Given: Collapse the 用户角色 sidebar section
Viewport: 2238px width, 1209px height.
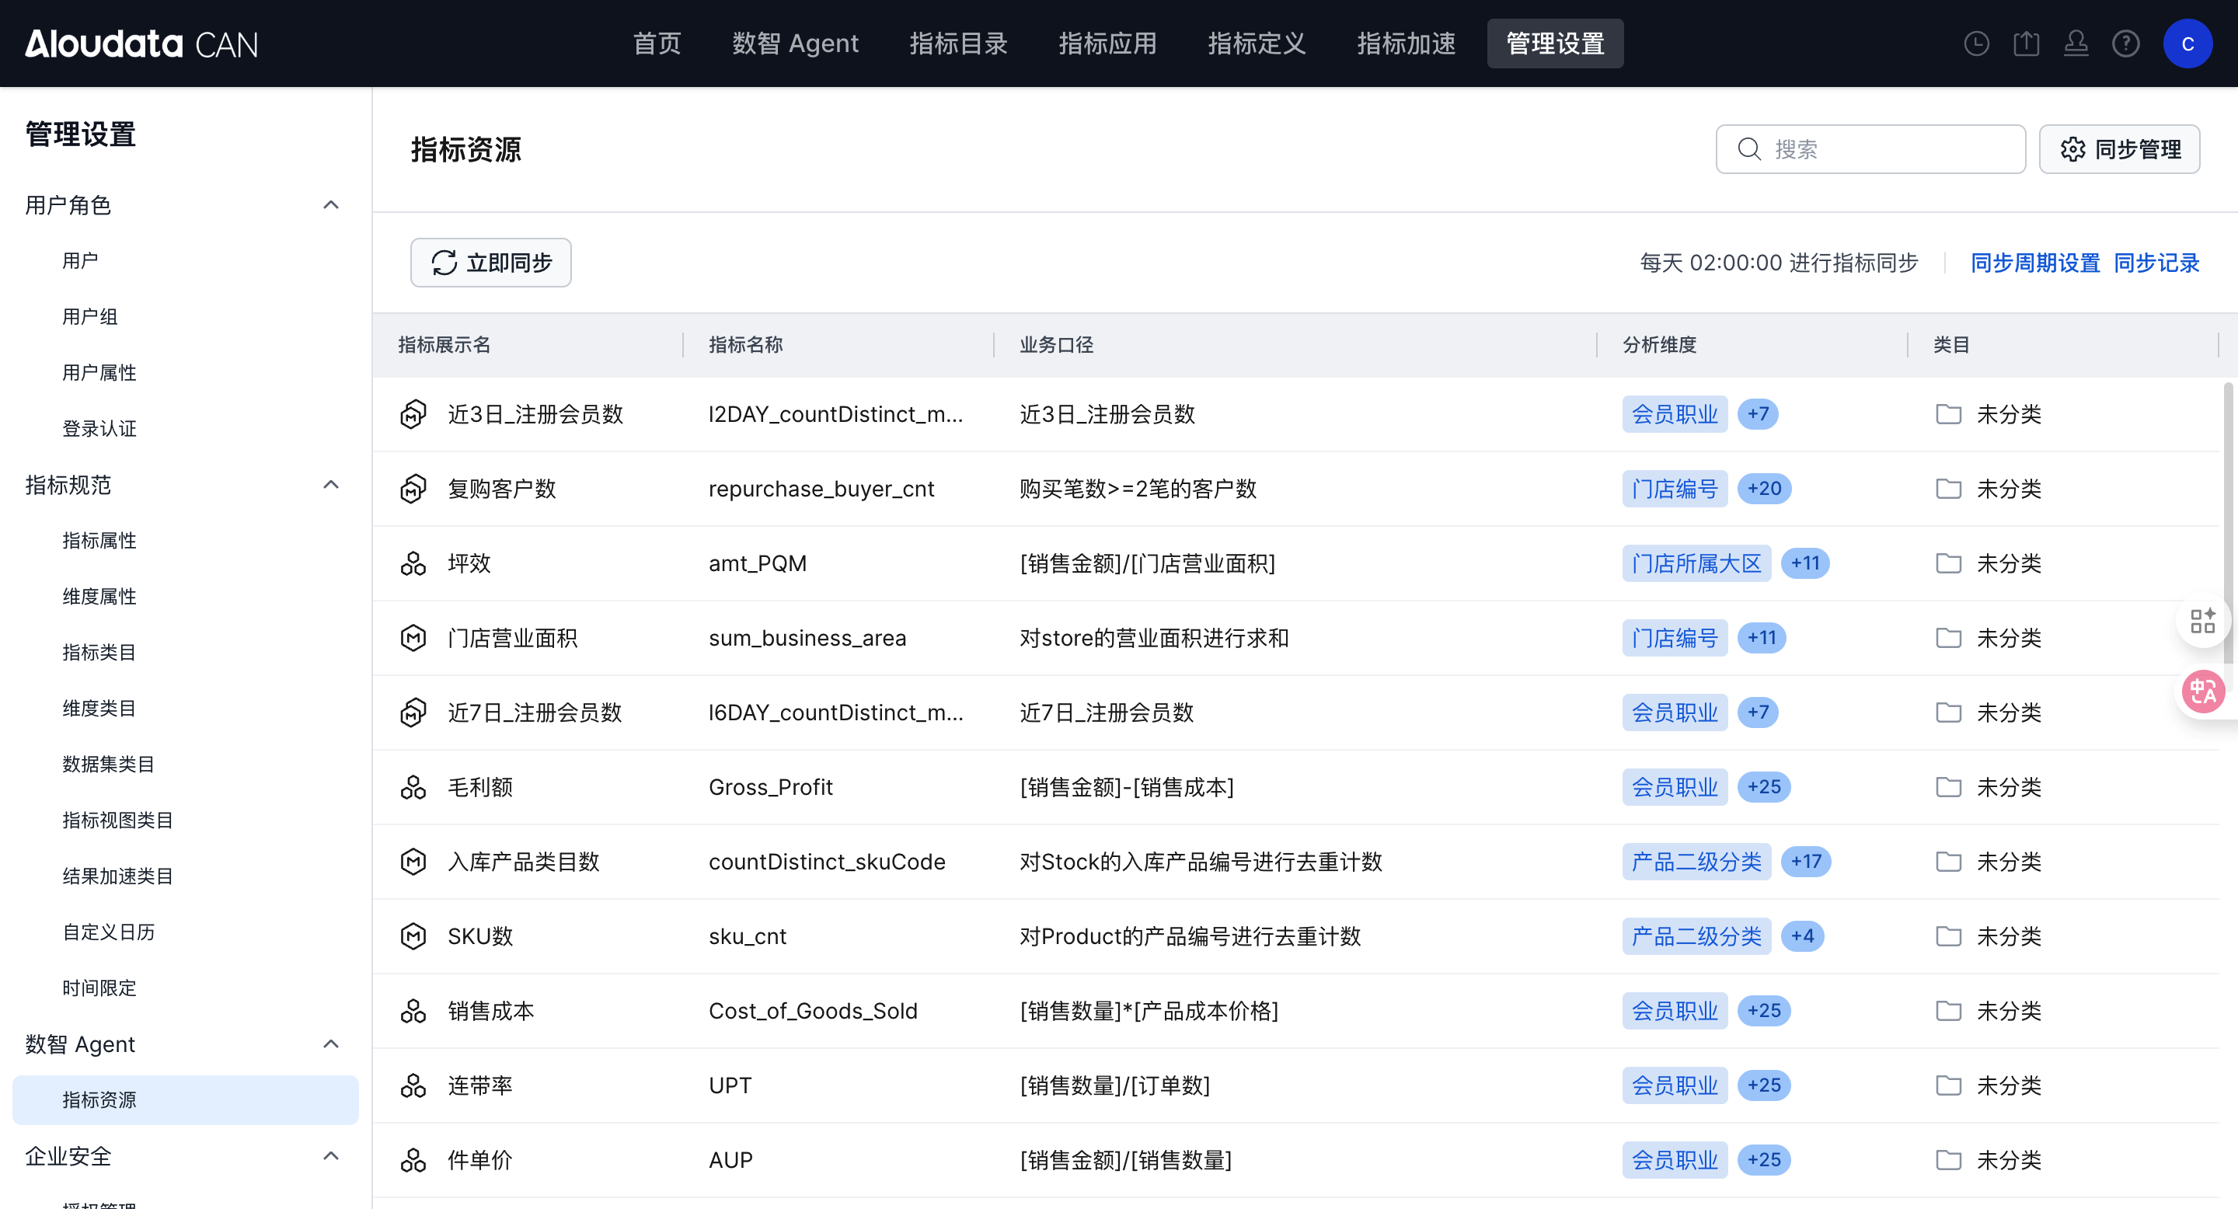Looking at the screenshot, I should coord(330,205).
